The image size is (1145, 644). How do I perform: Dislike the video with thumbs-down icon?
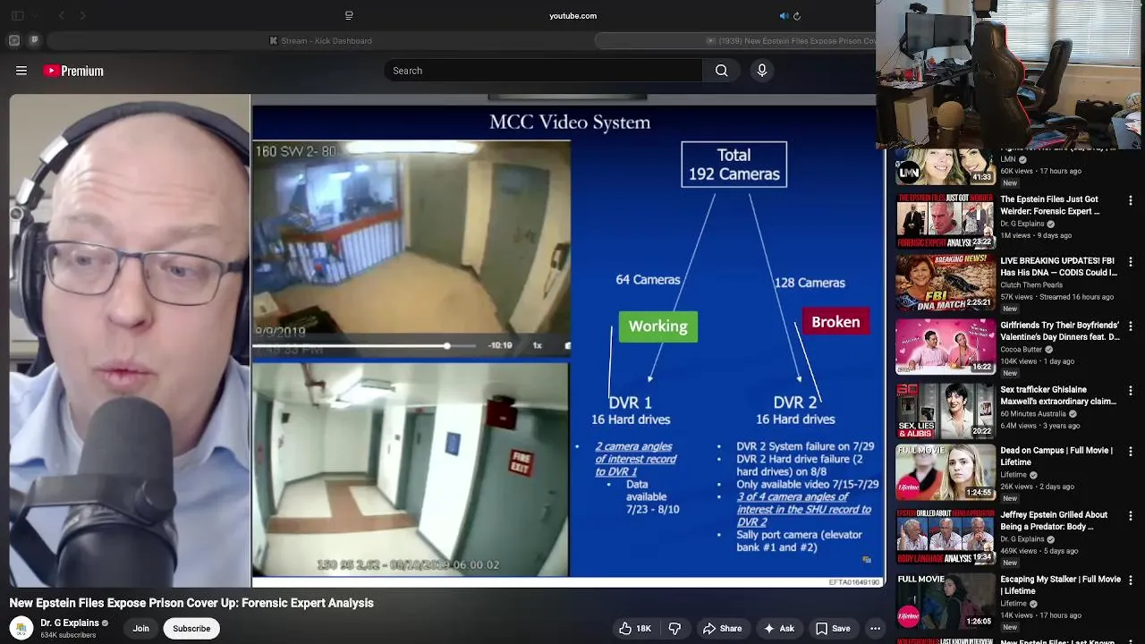[x=674, y=629]
